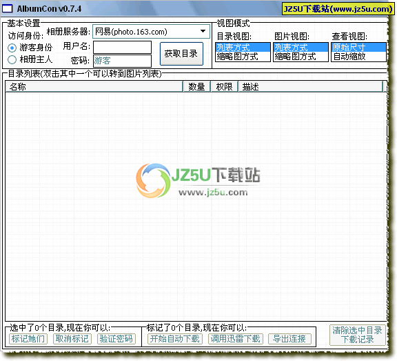Choose 列表方式 in 图片视图 list
Image resolution: width=397 pixels, height=361 pixels.
[301, 47]
